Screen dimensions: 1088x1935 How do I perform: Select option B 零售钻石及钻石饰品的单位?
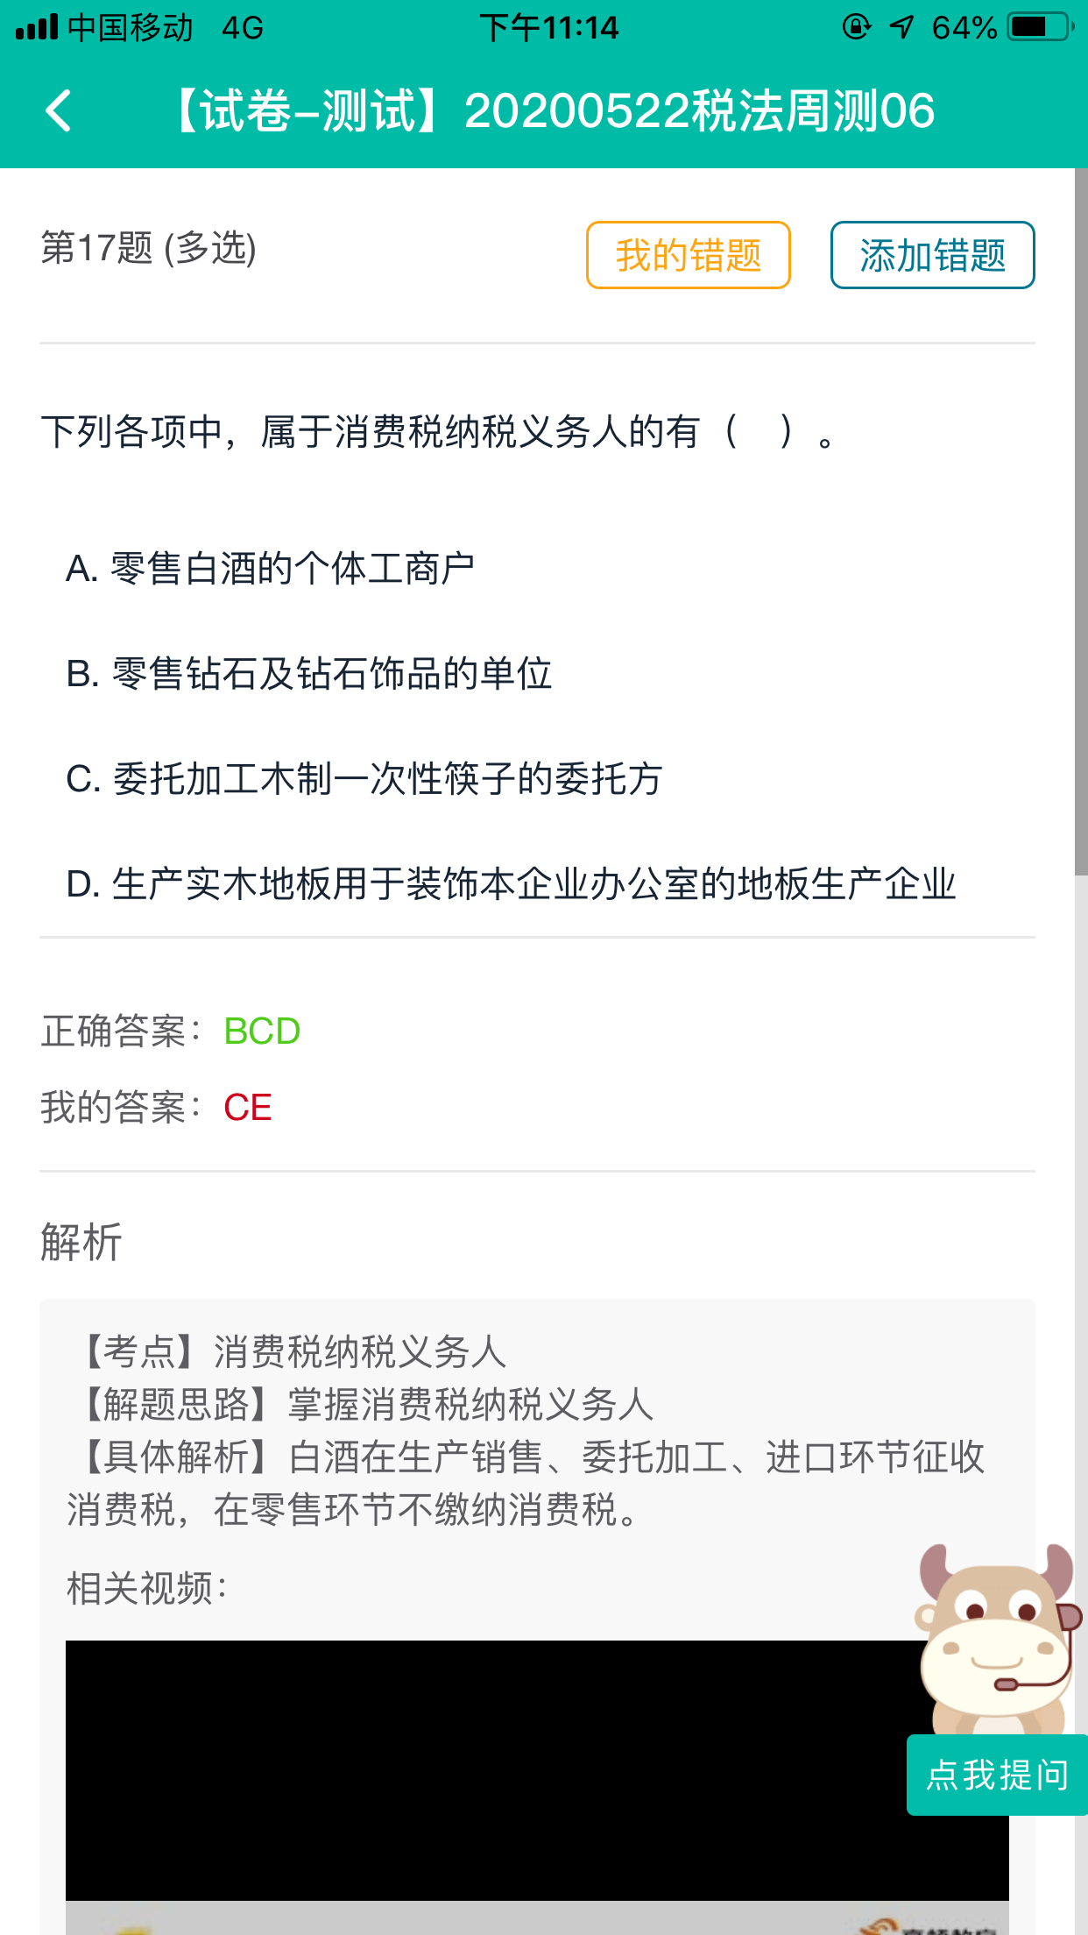click(x=309, y=674)
